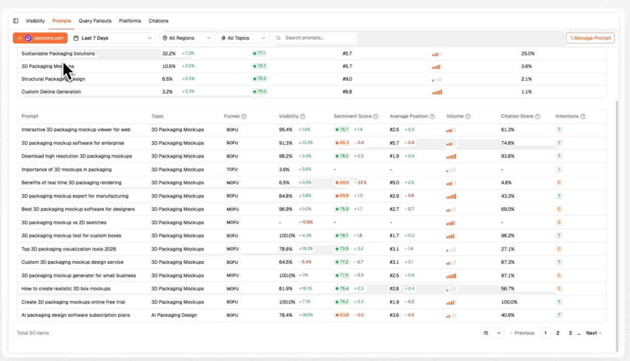
Task: Click the Volume column help icon
Action: click(x=468, y=116)
